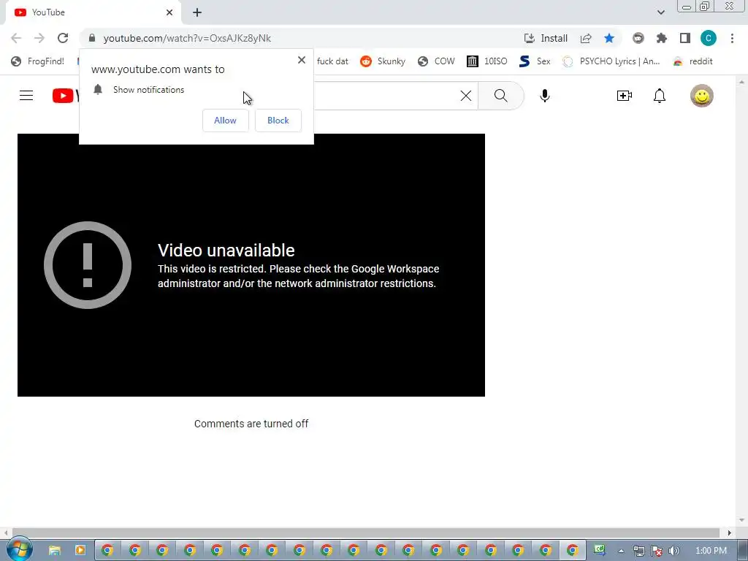Open the Create video icon
The height and width of the screenshot is (561, 748).
(x=624, y=96)
